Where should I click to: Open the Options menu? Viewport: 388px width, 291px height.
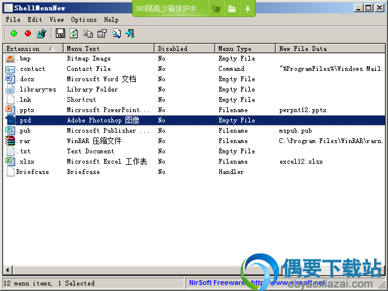pyautogui.click(x=84, y=19)
